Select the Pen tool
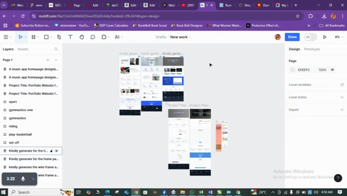The width and height of the screenshot is (347, 196). coord(59,37)
